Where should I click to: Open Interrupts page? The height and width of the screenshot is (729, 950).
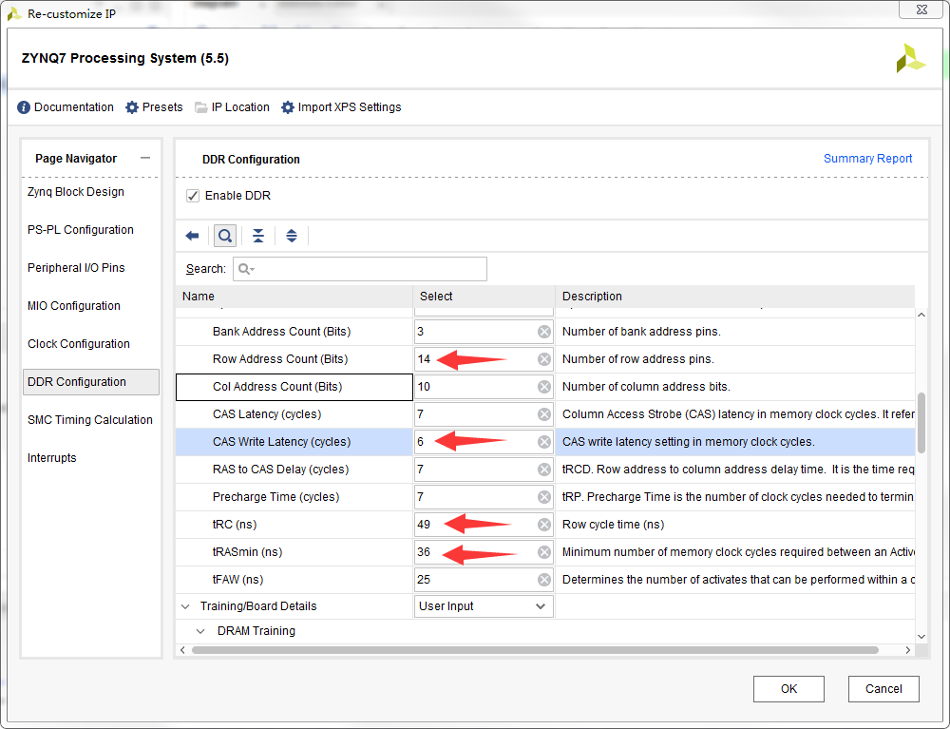[52, 458]
